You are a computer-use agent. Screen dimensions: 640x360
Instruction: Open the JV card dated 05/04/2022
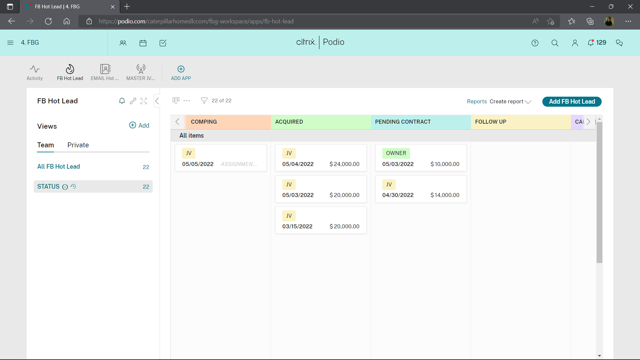(x=321, y=158)
